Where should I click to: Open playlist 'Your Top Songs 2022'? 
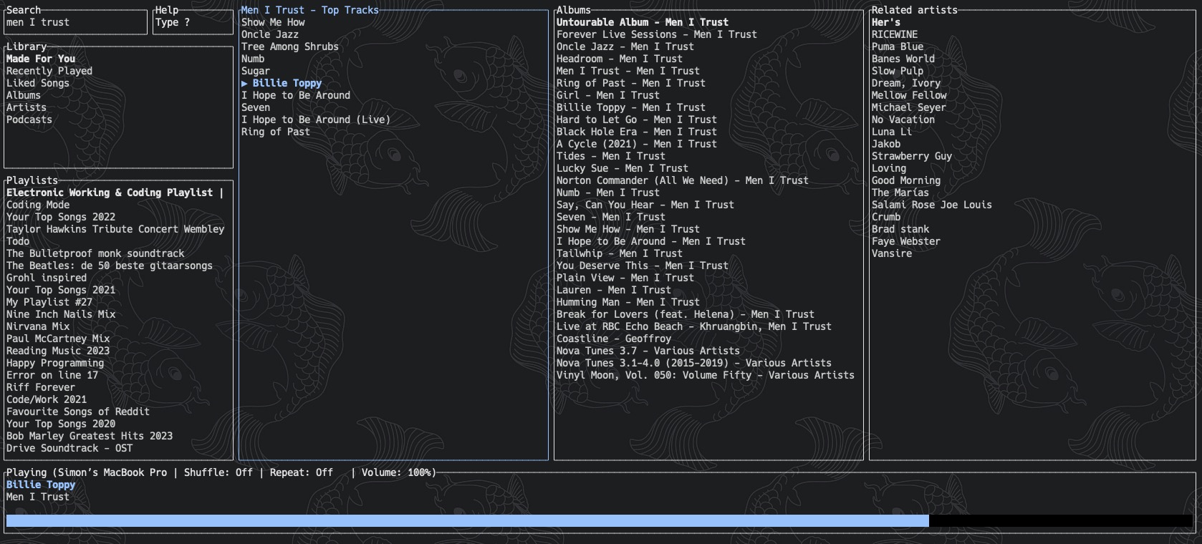pyautogui.click(x=61, y=217)
